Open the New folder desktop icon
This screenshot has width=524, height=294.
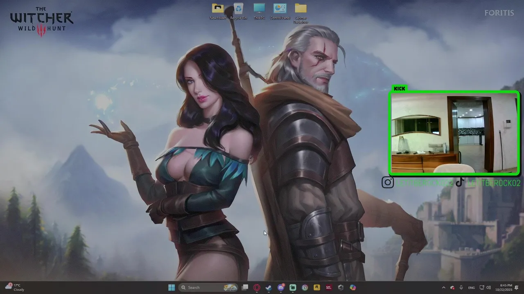tap(218, 11)
